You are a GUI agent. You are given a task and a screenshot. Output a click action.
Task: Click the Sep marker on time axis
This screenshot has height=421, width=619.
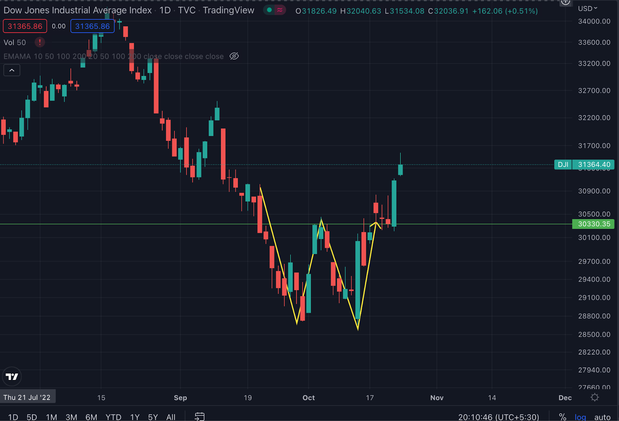[x=180, y=398]
